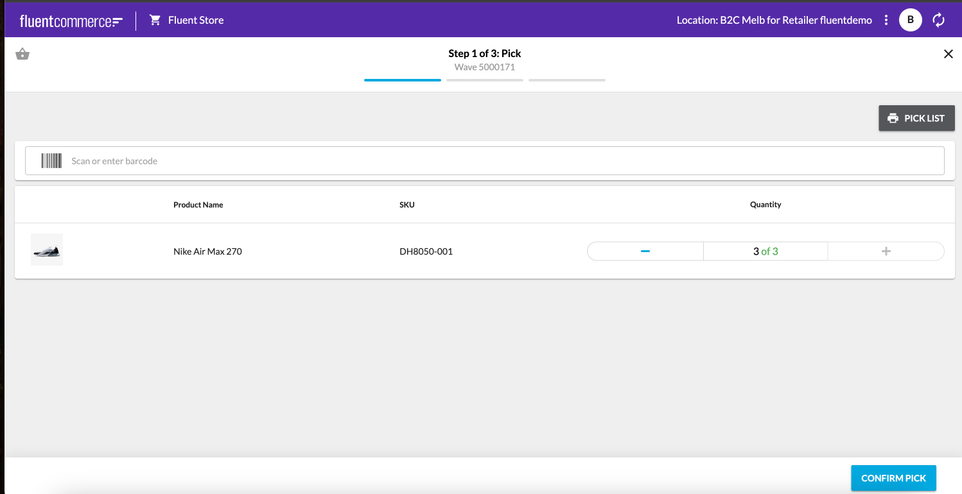Click the basket icon at top left

(22, 55)
